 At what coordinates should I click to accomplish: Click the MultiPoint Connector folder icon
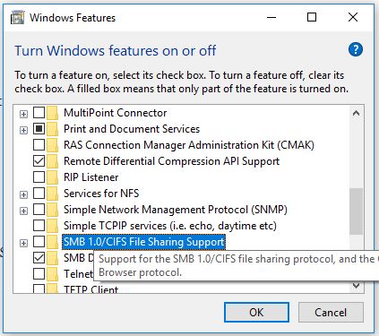53,113
